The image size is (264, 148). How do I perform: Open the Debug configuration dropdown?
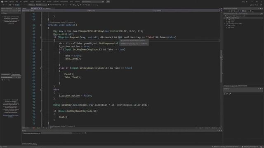point(31,5)
